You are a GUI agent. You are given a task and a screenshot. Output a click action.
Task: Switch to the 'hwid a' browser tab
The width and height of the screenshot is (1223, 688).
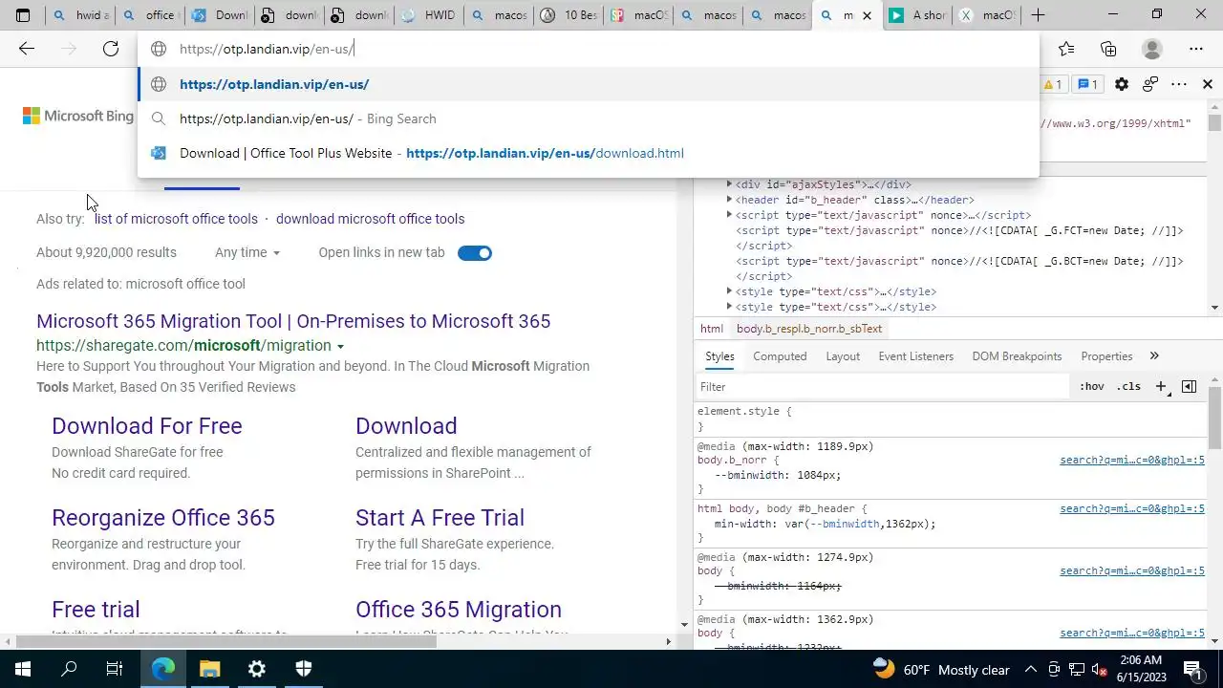coord(81,15)
